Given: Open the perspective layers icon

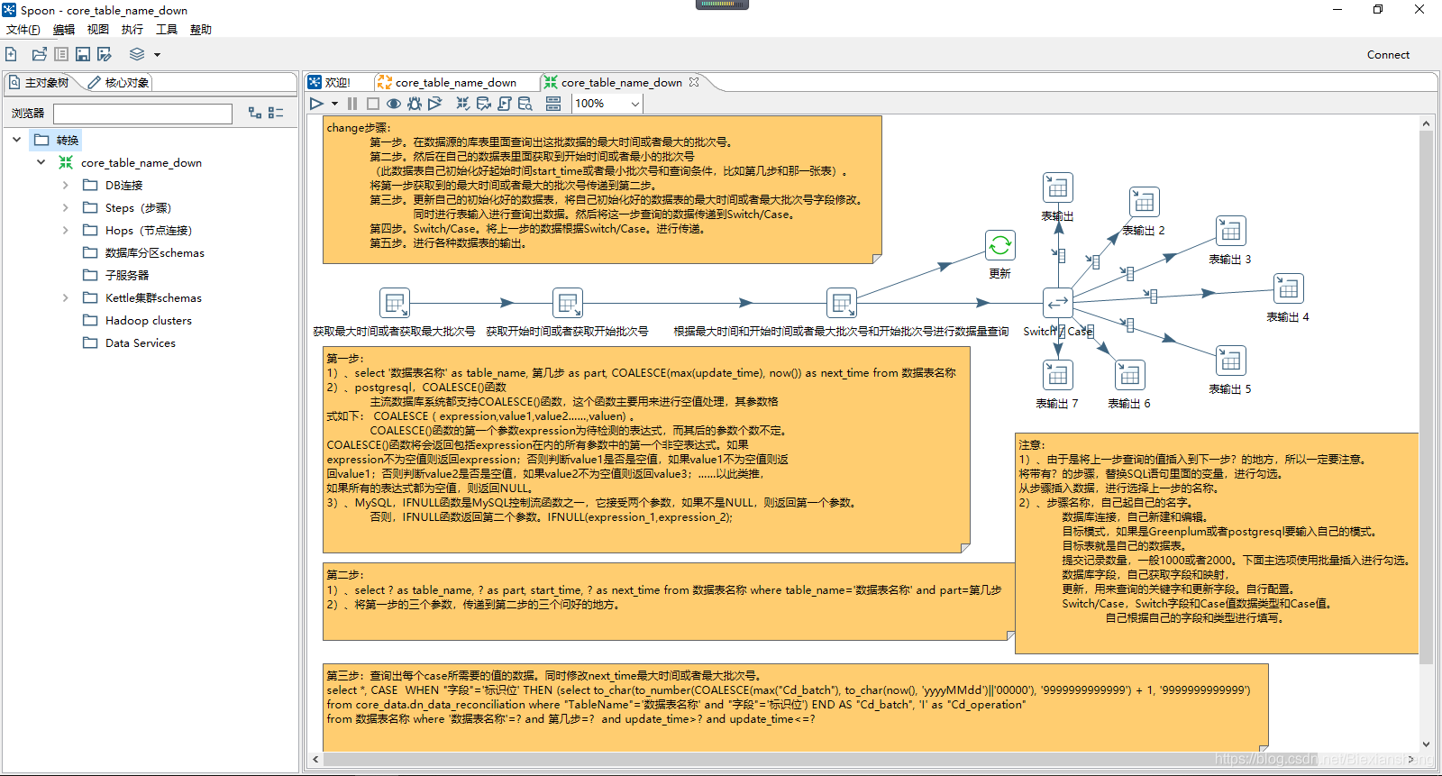Looking at the screenshot, I should pyautogui.click(x=137, y=54).
